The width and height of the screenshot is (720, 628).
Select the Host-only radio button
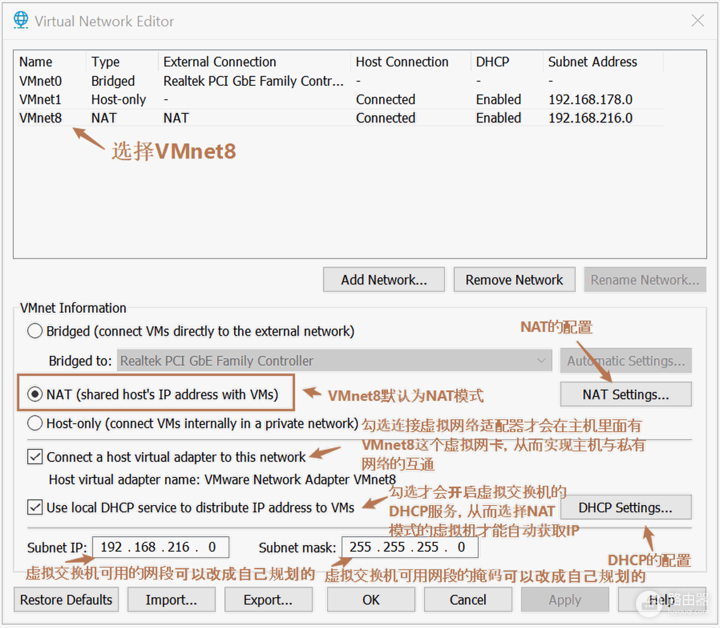click(35, 423)
